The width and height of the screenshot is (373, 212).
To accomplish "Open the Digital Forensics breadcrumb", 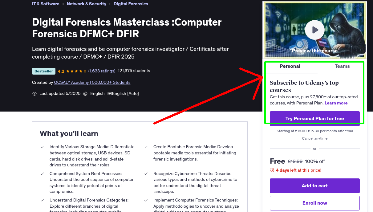I will (x=131, y=4).
